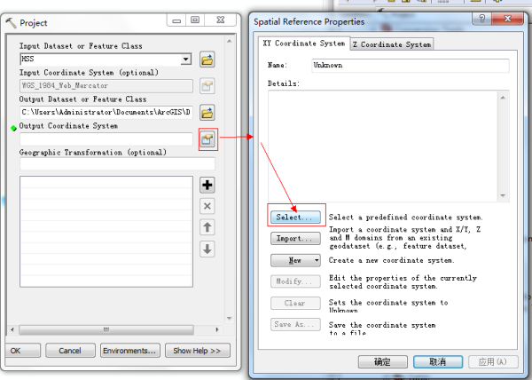The image size is (532, 380).
Task: Open the New coordinate system dropdown
Action: (x=295, y=260)
